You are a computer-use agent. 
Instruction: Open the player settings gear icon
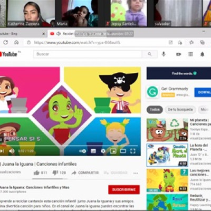pos(103,151)
